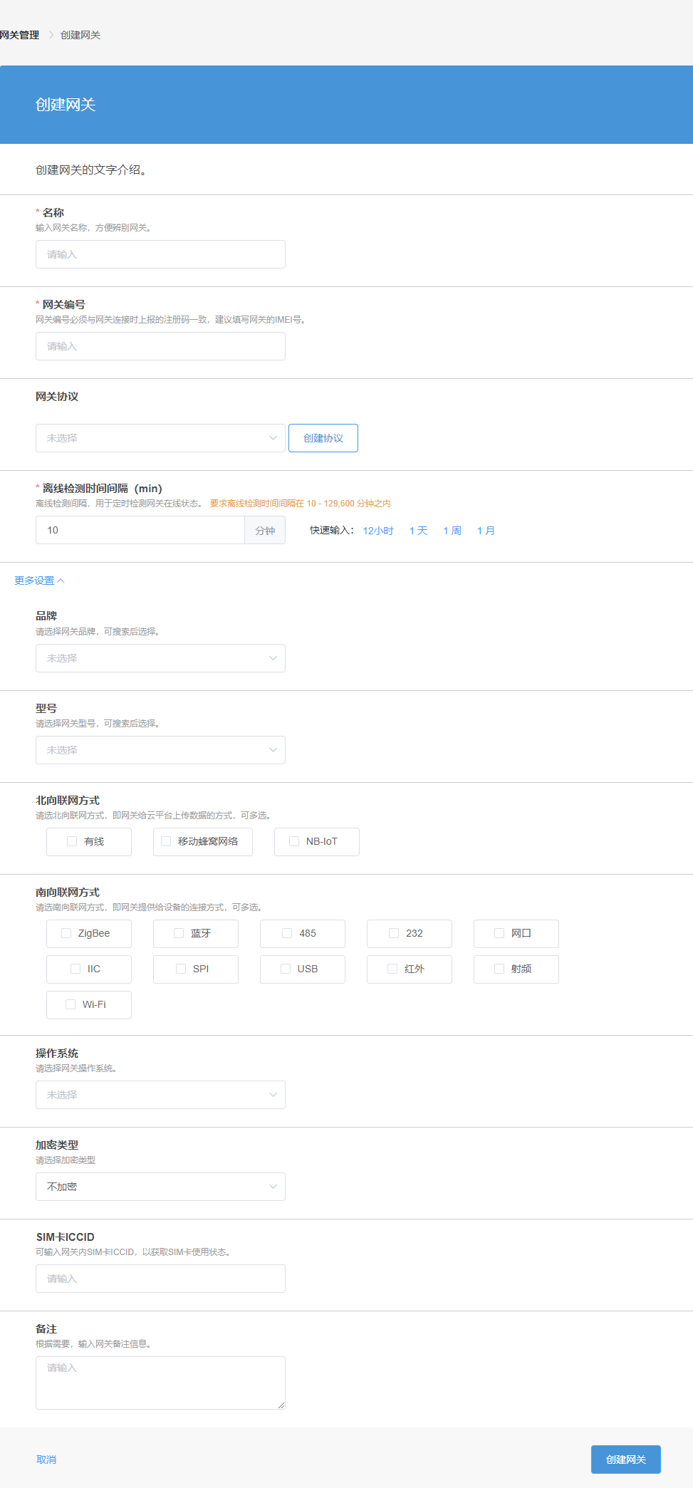Select the 12小时 quick input link
The width and height of the screenshot is (693, 1488).
point(377,531)
